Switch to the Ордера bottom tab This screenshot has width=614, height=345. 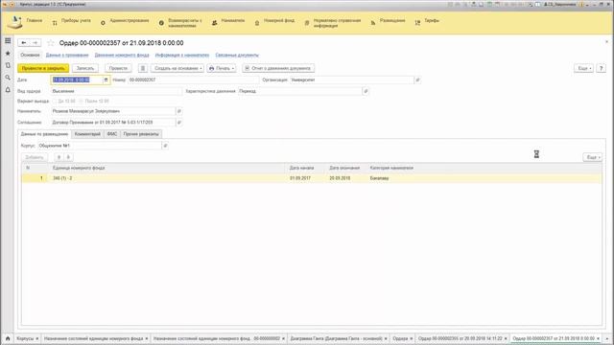(400, 338)
